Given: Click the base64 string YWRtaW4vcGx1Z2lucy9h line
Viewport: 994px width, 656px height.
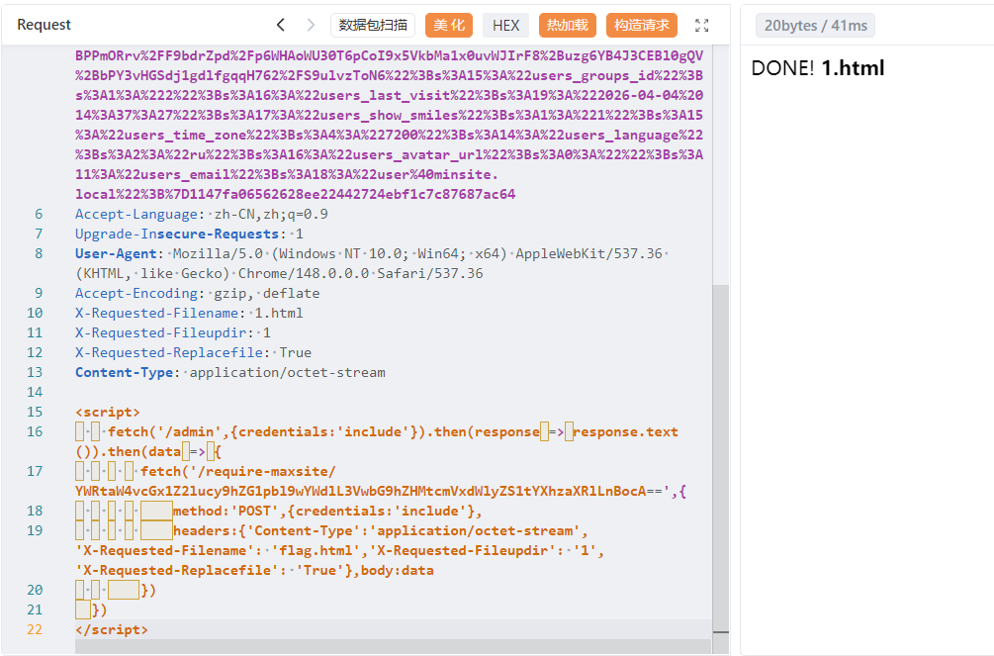Looking at the screenshot, I should coord(381,491).
